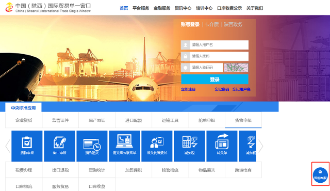Follow the 立即注册 link

coord(188,89)
